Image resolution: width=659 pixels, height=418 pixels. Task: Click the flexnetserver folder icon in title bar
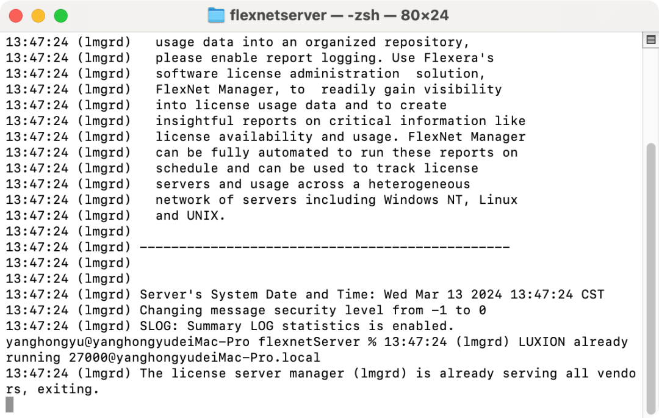[x=216, y=15]
